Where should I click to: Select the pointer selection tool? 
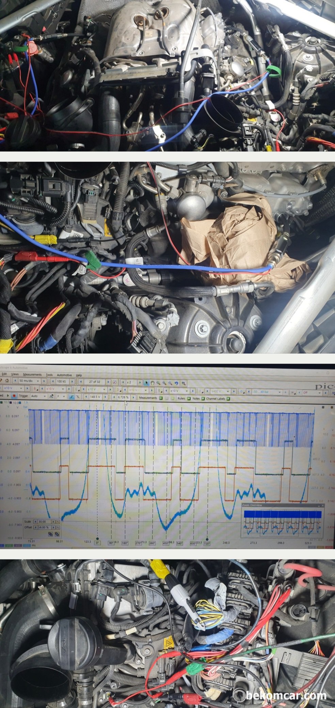click(146, 383)
